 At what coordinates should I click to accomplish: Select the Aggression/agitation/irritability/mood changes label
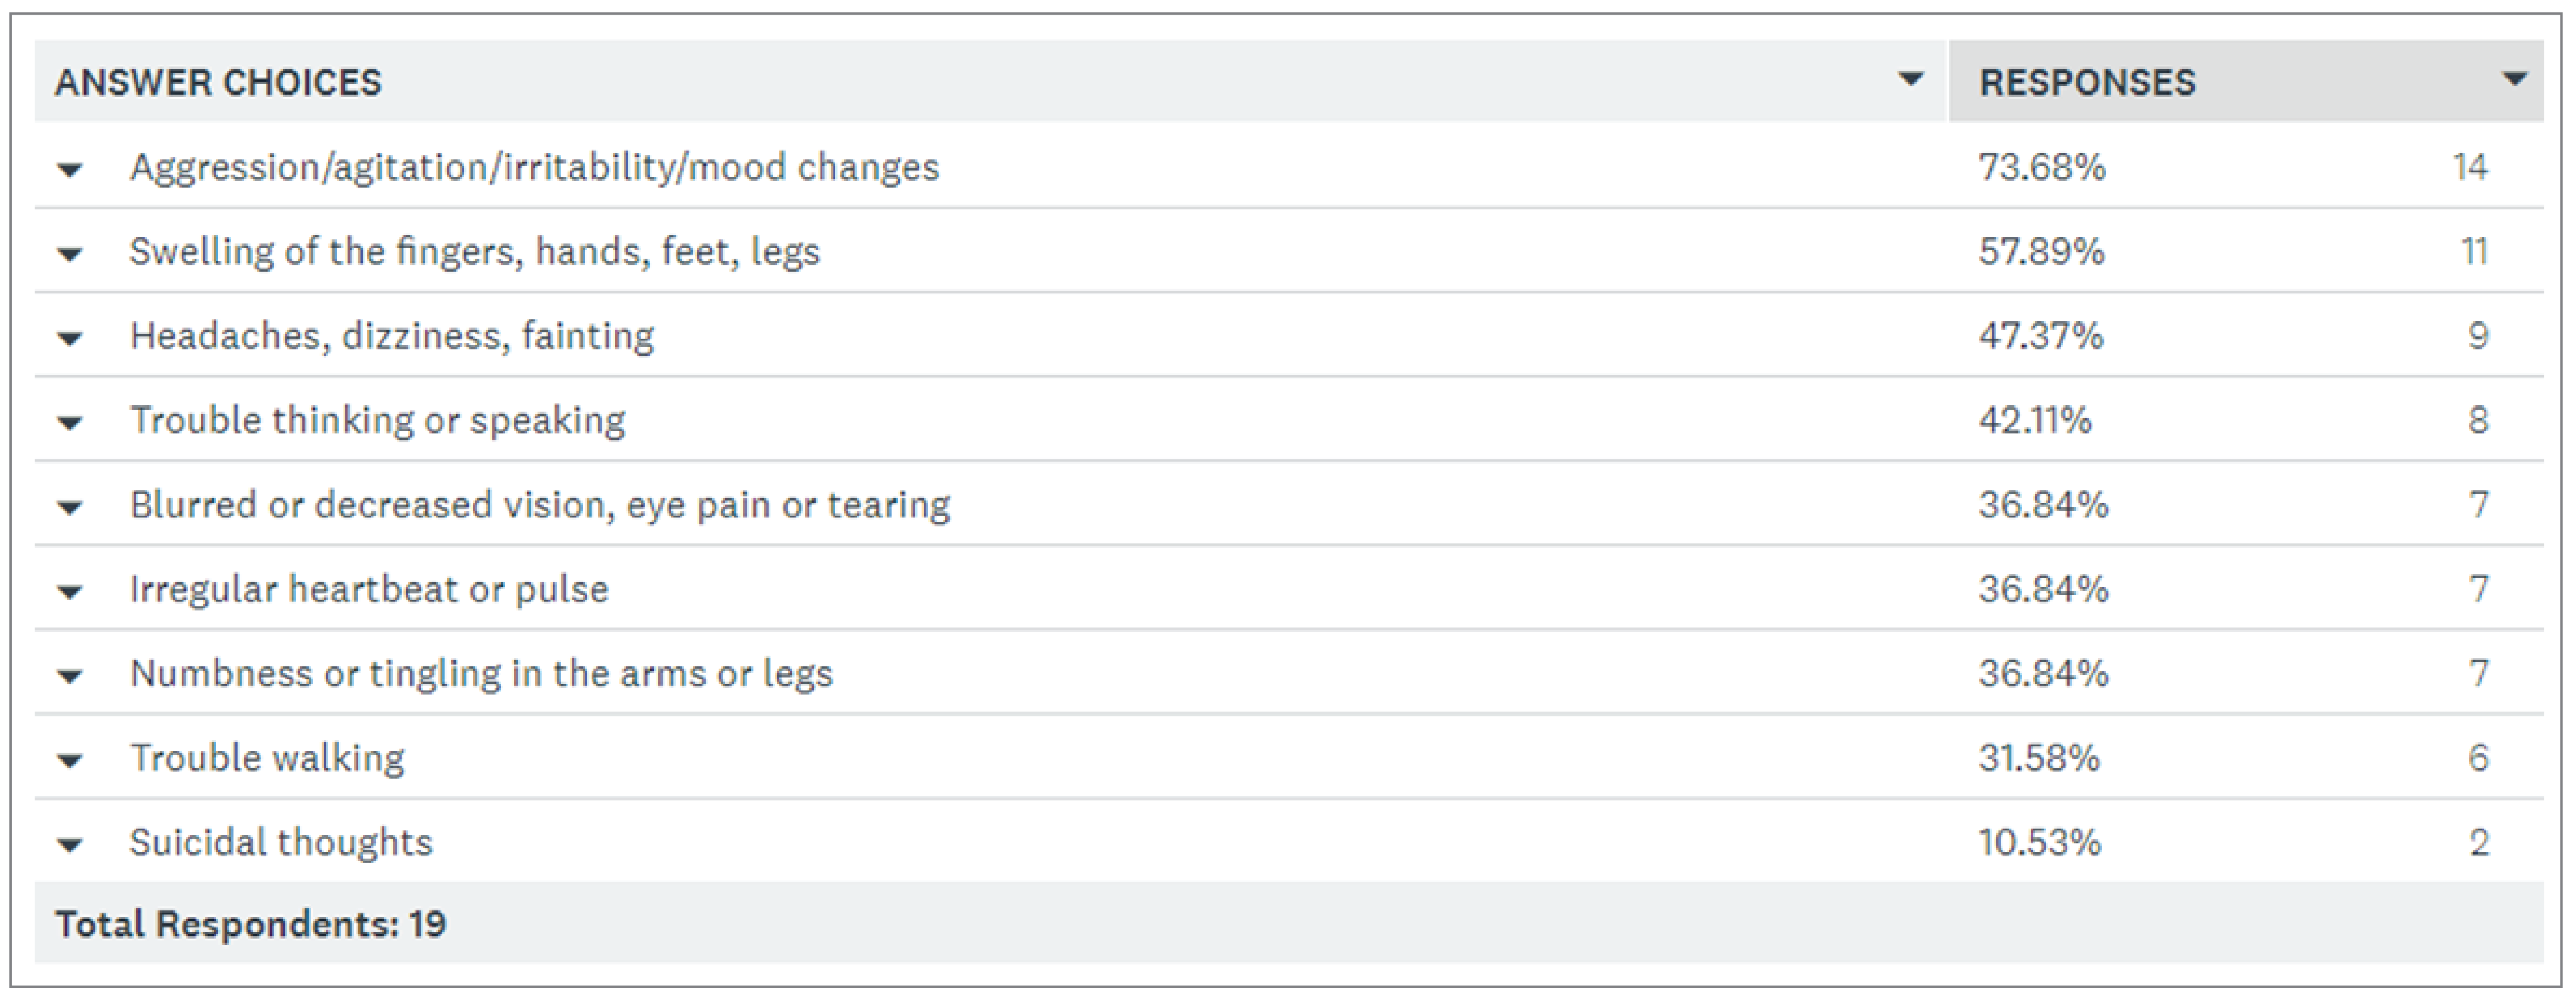pyautogui.click(x=534, y=167)
